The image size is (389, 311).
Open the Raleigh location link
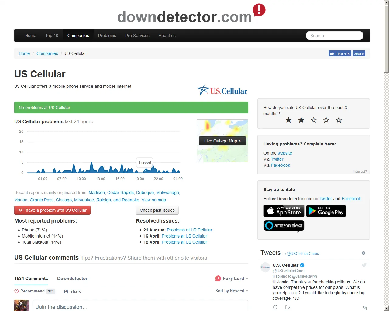click(104, 200)
